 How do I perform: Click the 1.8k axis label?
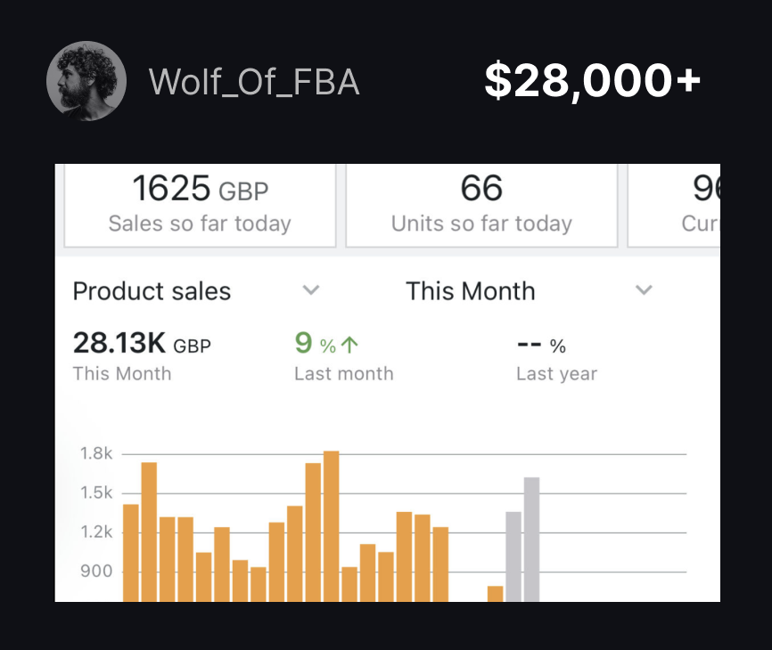coord(96,453)
